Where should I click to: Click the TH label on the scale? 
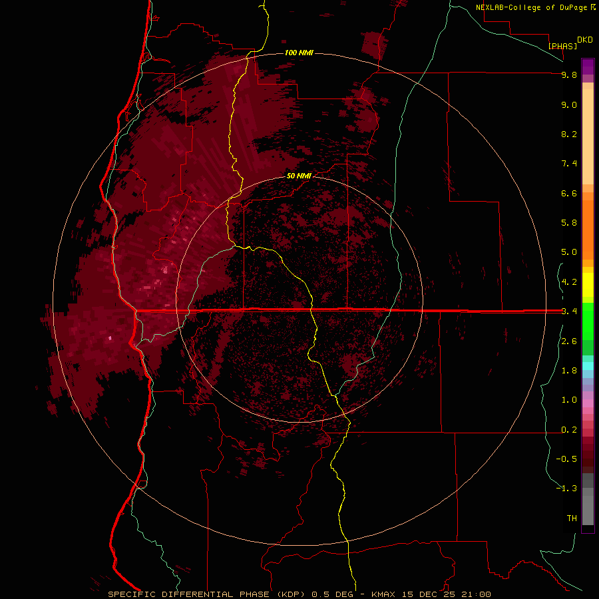coord(572,518)
